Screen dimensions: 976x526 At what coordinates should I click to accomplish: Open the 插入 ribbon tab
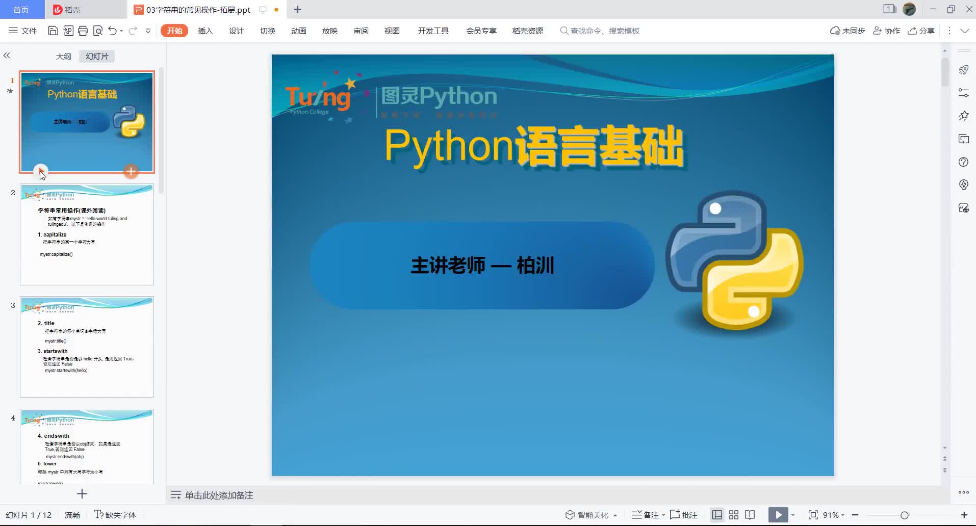click(x=205, y=31)
